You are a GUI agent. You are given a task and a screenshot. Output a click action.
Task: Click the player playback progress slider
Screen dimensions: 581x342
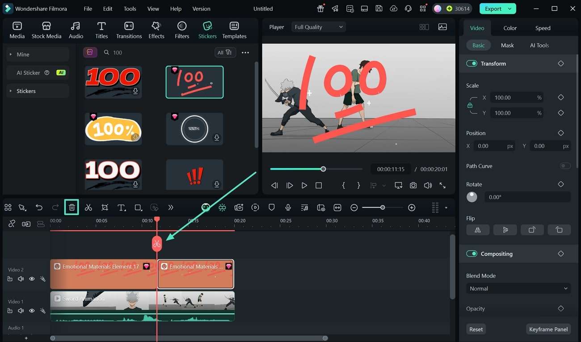pyautogui.click(x=316, y=169)
